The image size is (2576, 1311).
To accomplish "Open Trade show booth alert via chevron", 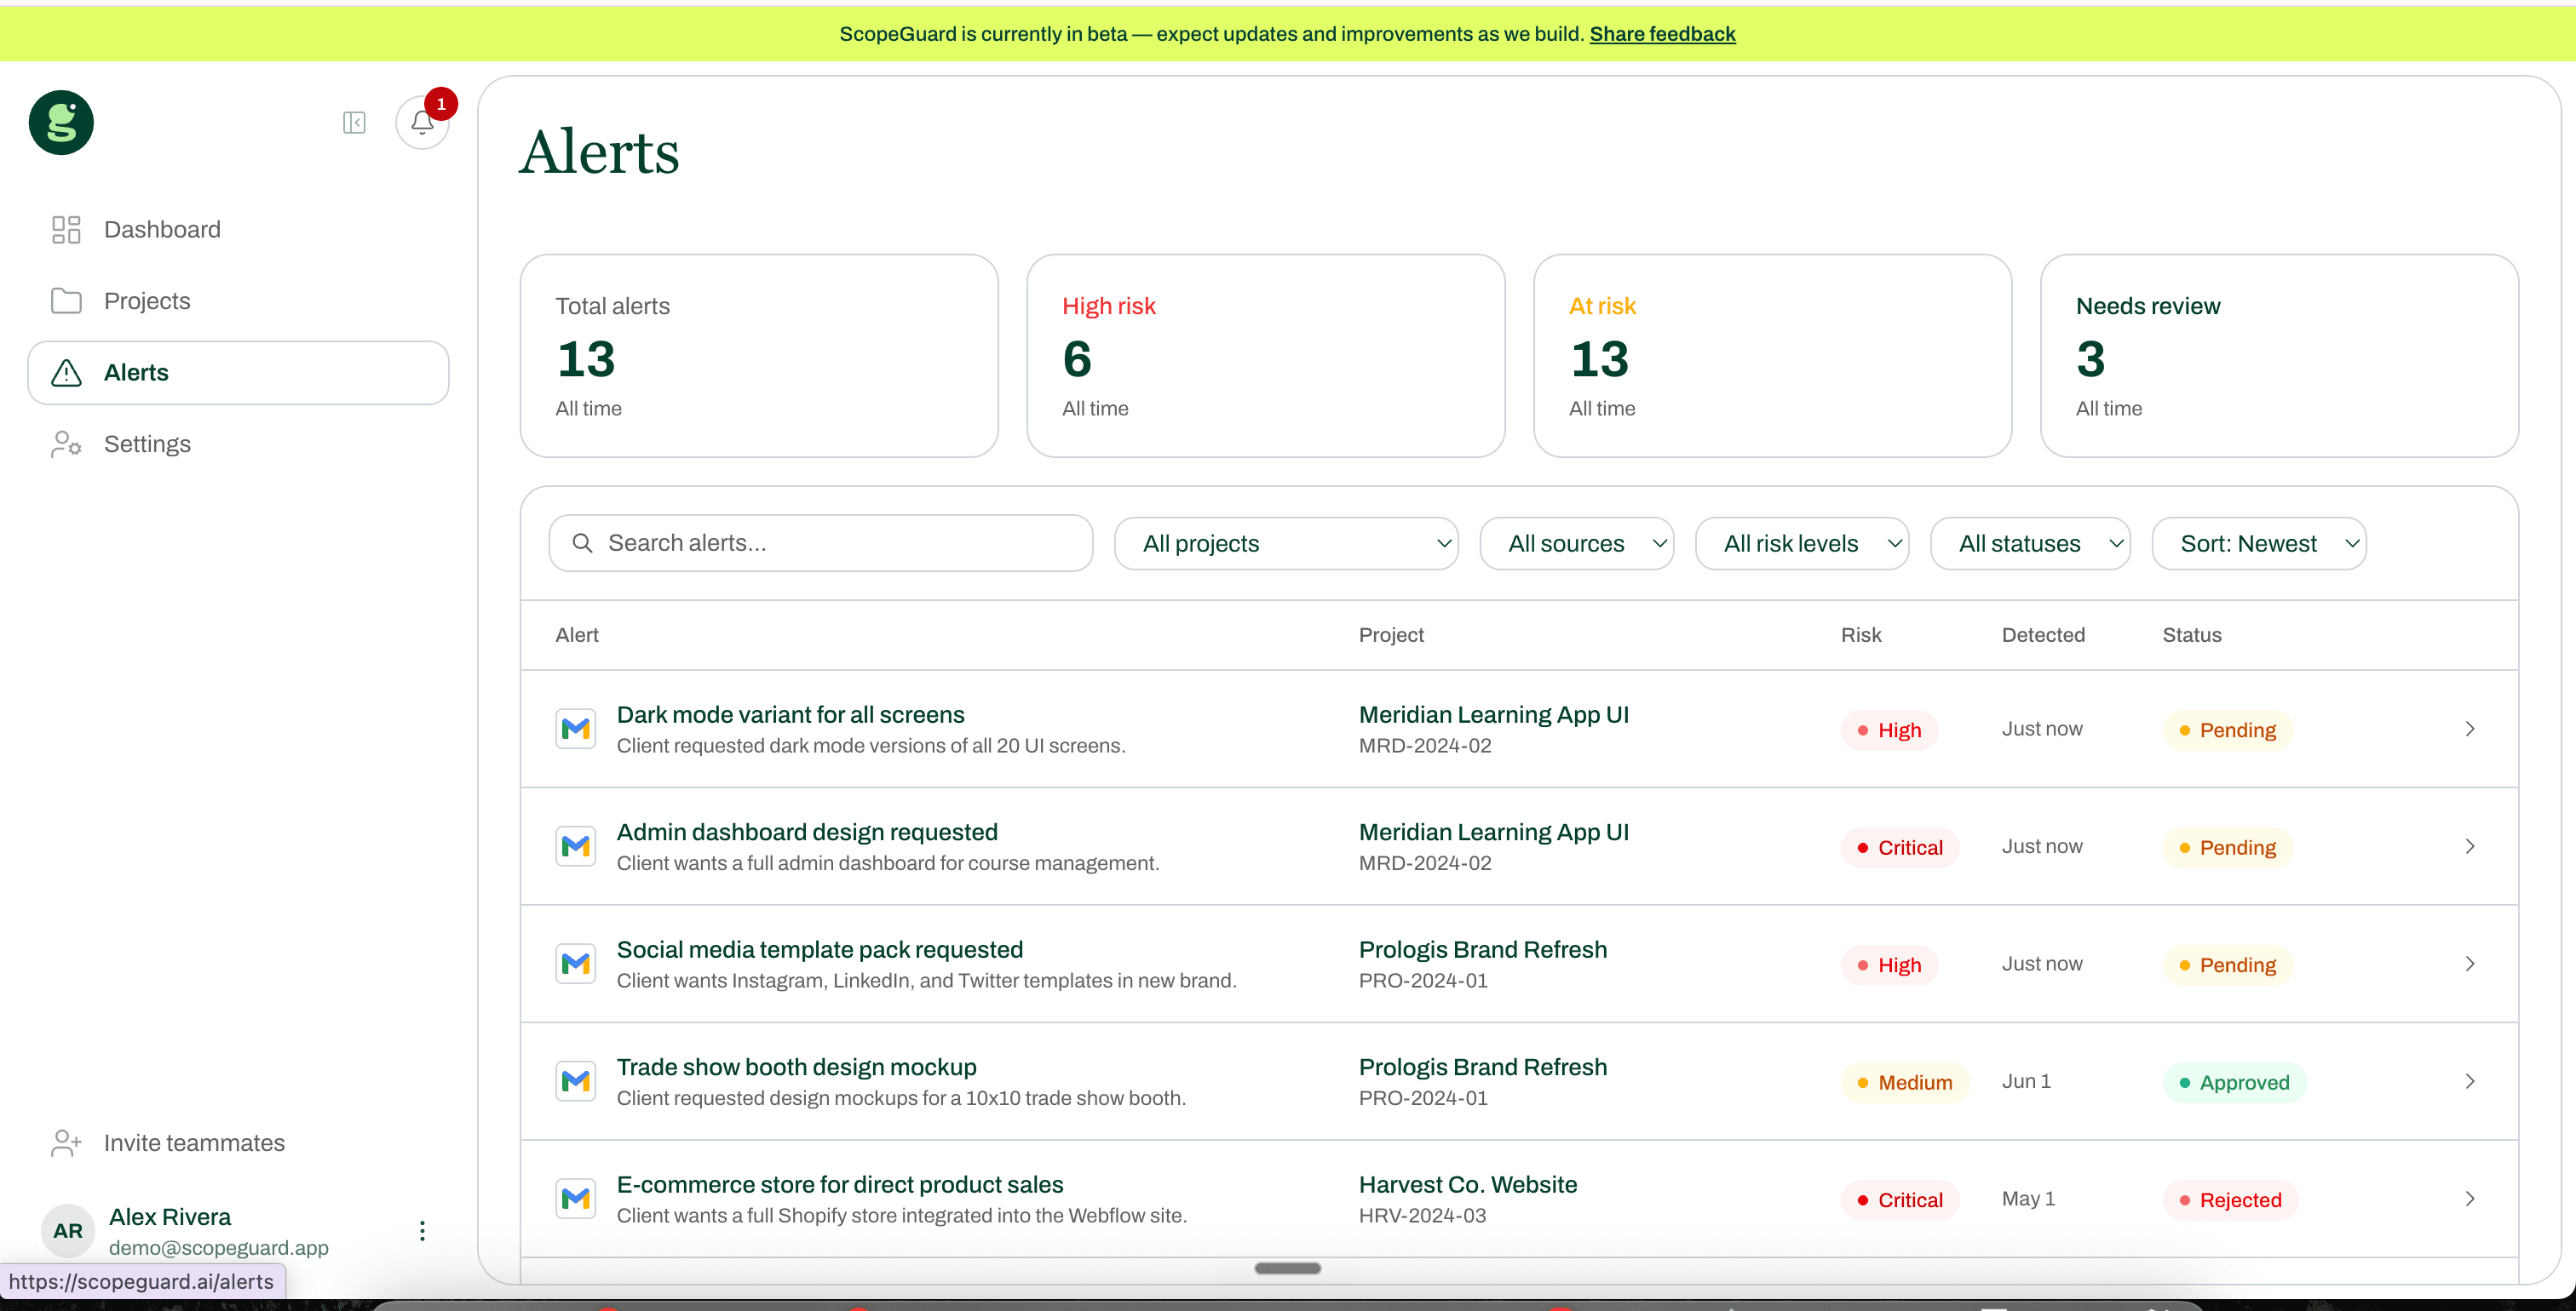I will coord(2470,1081).
